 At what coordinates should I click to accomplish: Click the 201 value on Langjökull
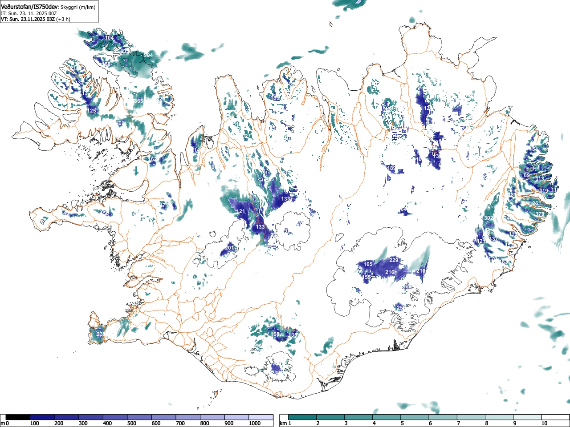coord(229,248)
